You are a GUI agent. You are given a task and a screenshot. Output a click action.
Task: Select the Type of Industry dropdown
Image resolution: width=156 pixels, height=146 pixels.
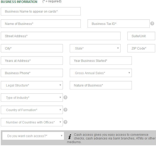click(x=32, y=98)
